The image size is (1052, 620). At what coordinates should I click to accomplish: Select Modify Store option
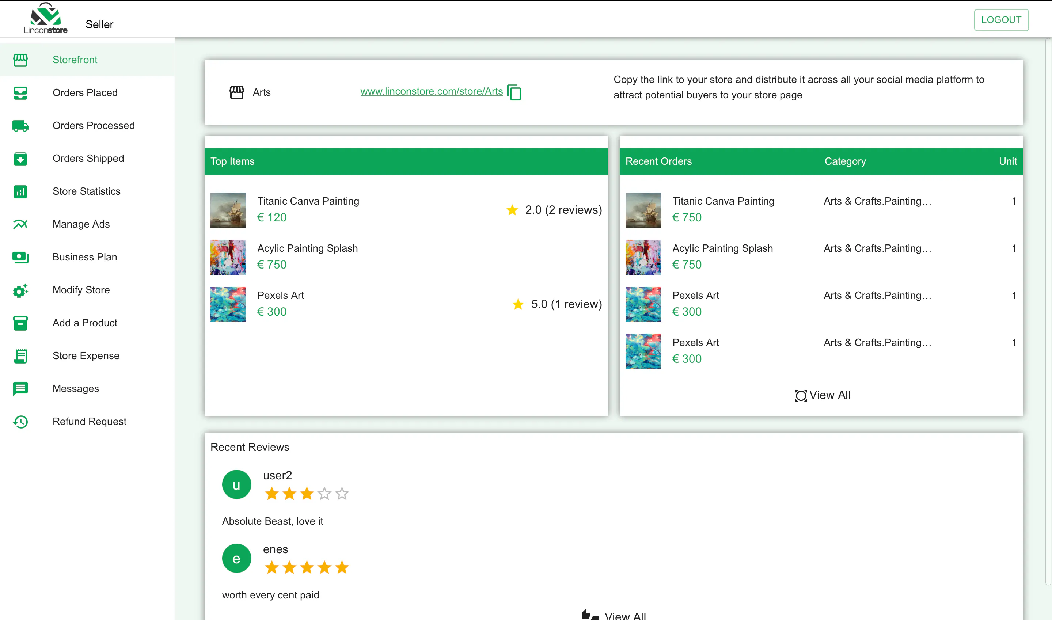[x=87, y=290]
